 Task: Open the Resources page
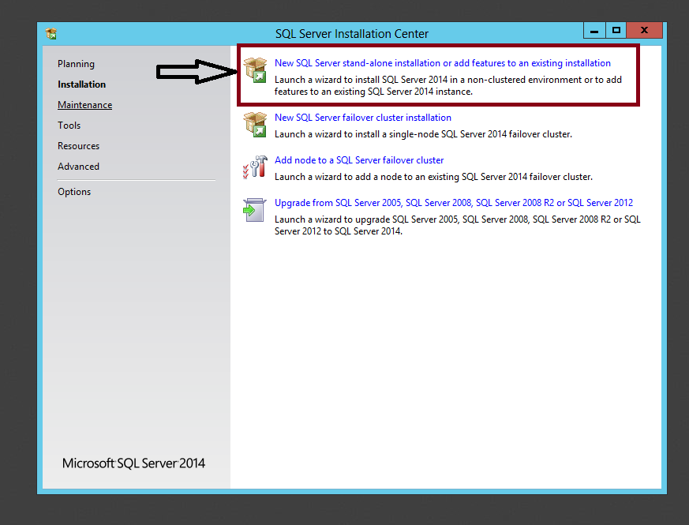[78, 146]
